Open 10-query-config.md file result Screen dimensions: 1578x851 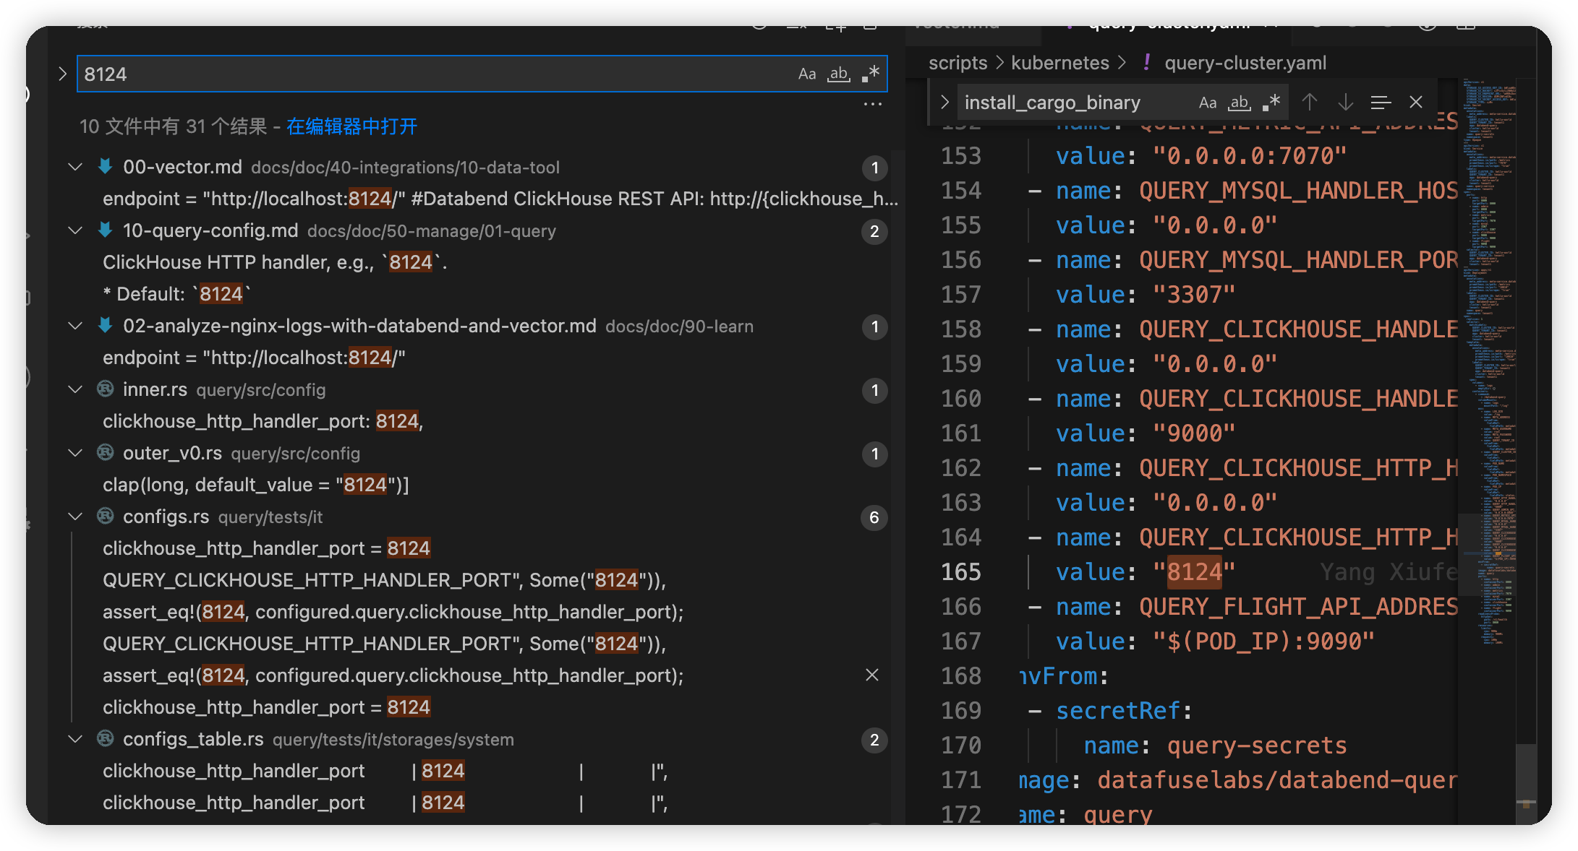[210, 230]
